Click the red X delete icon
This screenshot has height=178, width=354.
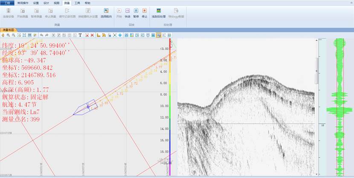[x=92, y=35]
